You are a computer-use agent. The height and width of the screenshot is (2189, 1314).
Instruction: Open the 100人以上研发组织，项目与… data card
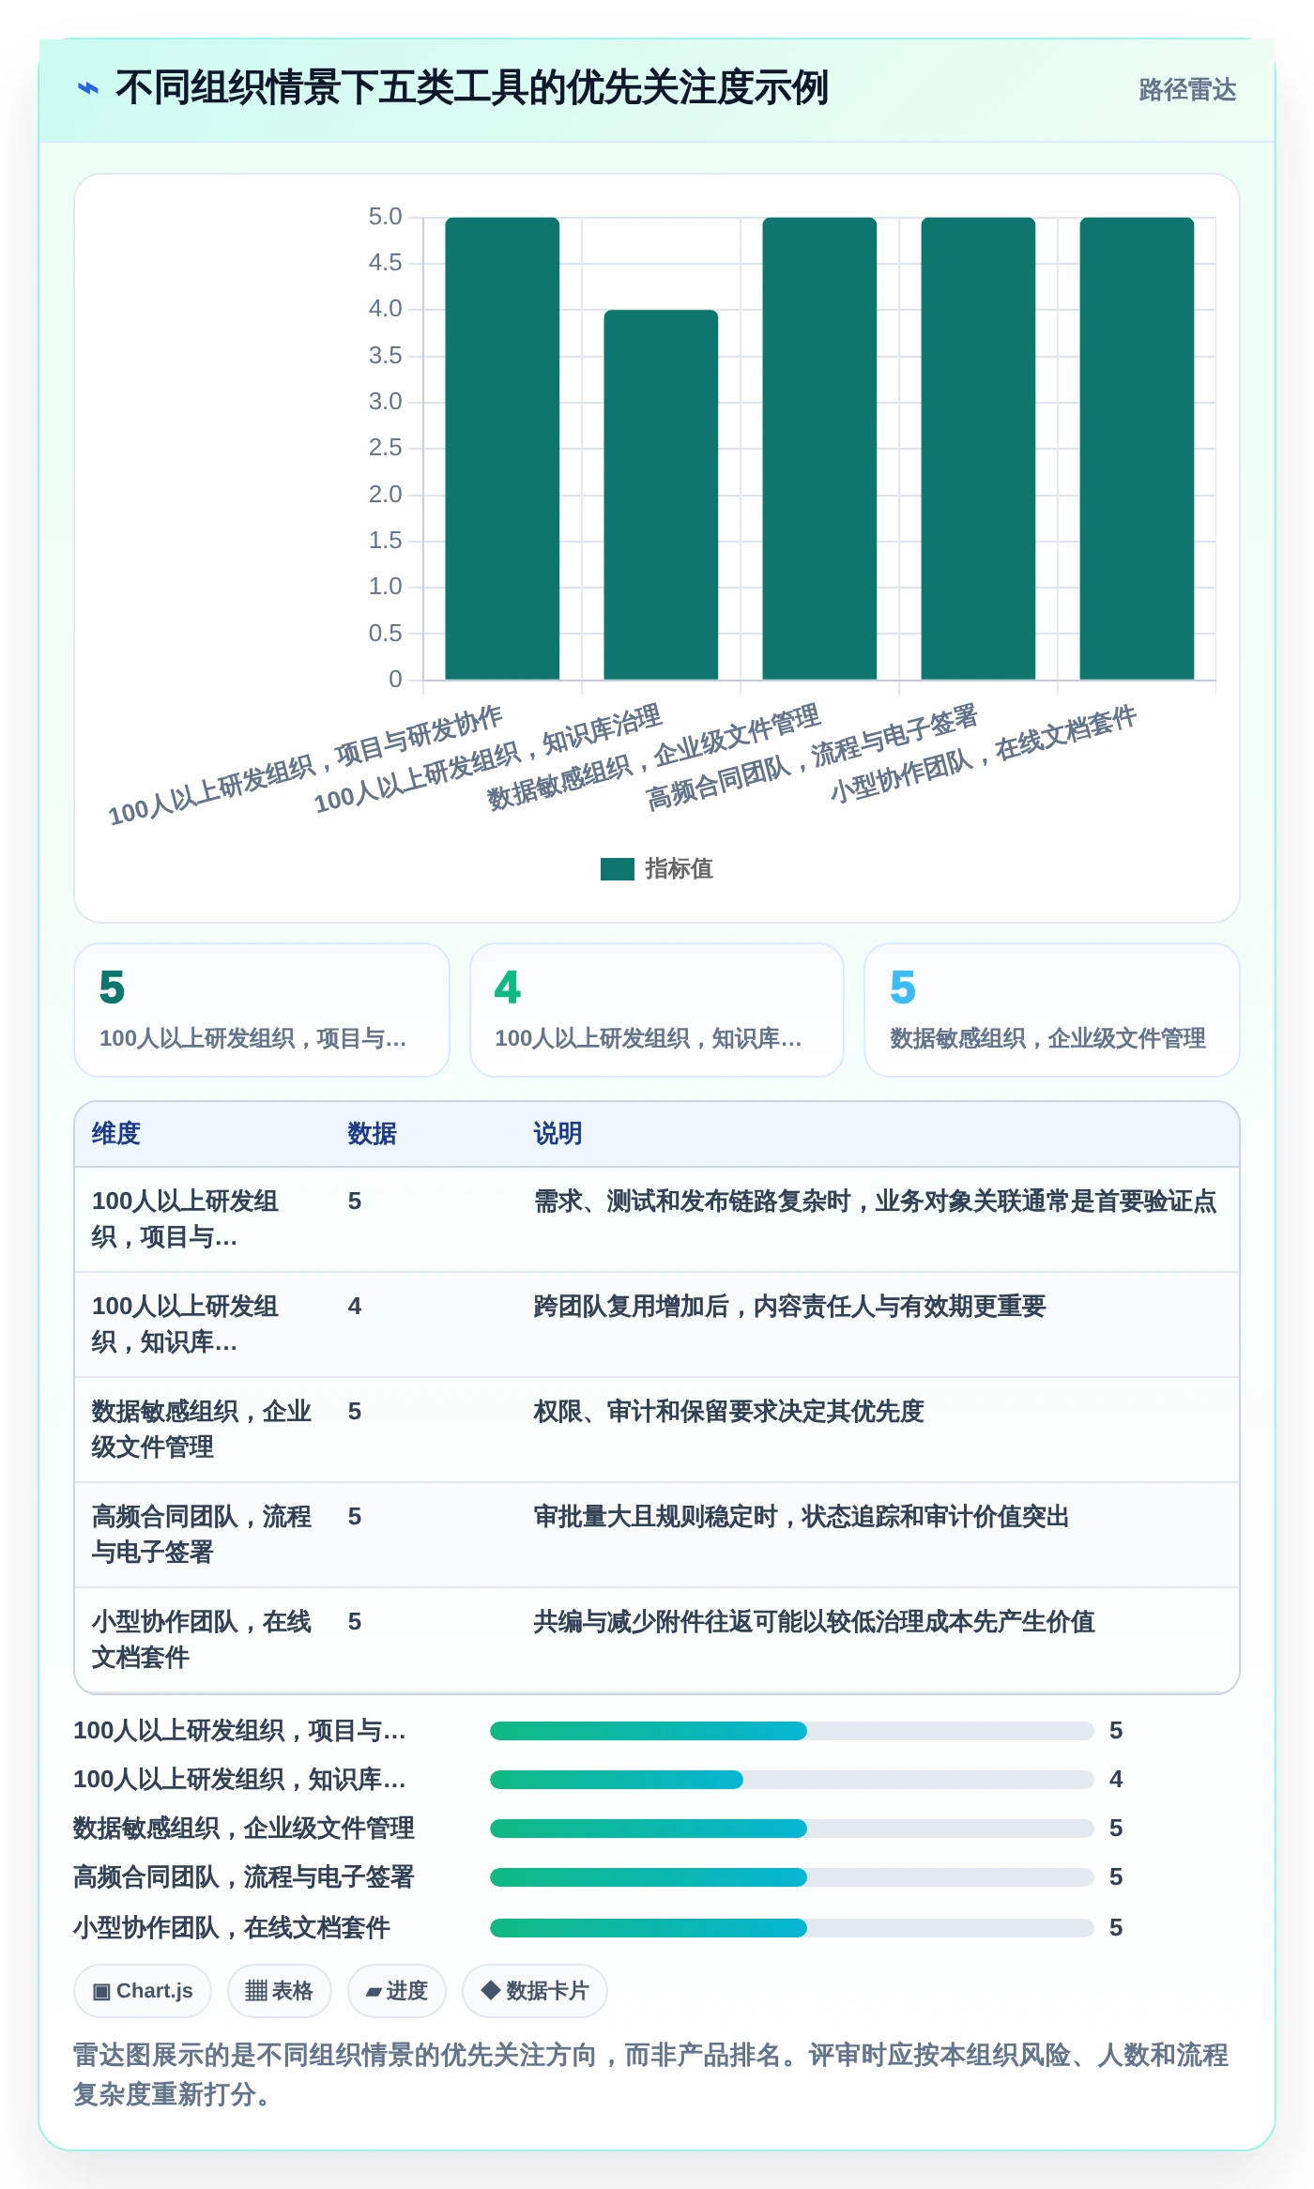click(x=262, y=1010)
